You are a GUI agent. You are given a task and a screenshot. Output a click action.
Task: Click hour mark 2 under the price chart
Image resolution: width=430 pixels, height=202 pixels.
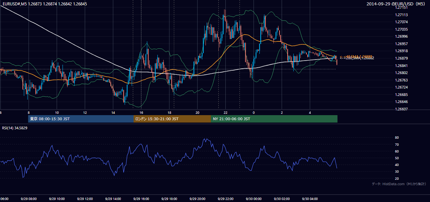[x=282, y=112]
